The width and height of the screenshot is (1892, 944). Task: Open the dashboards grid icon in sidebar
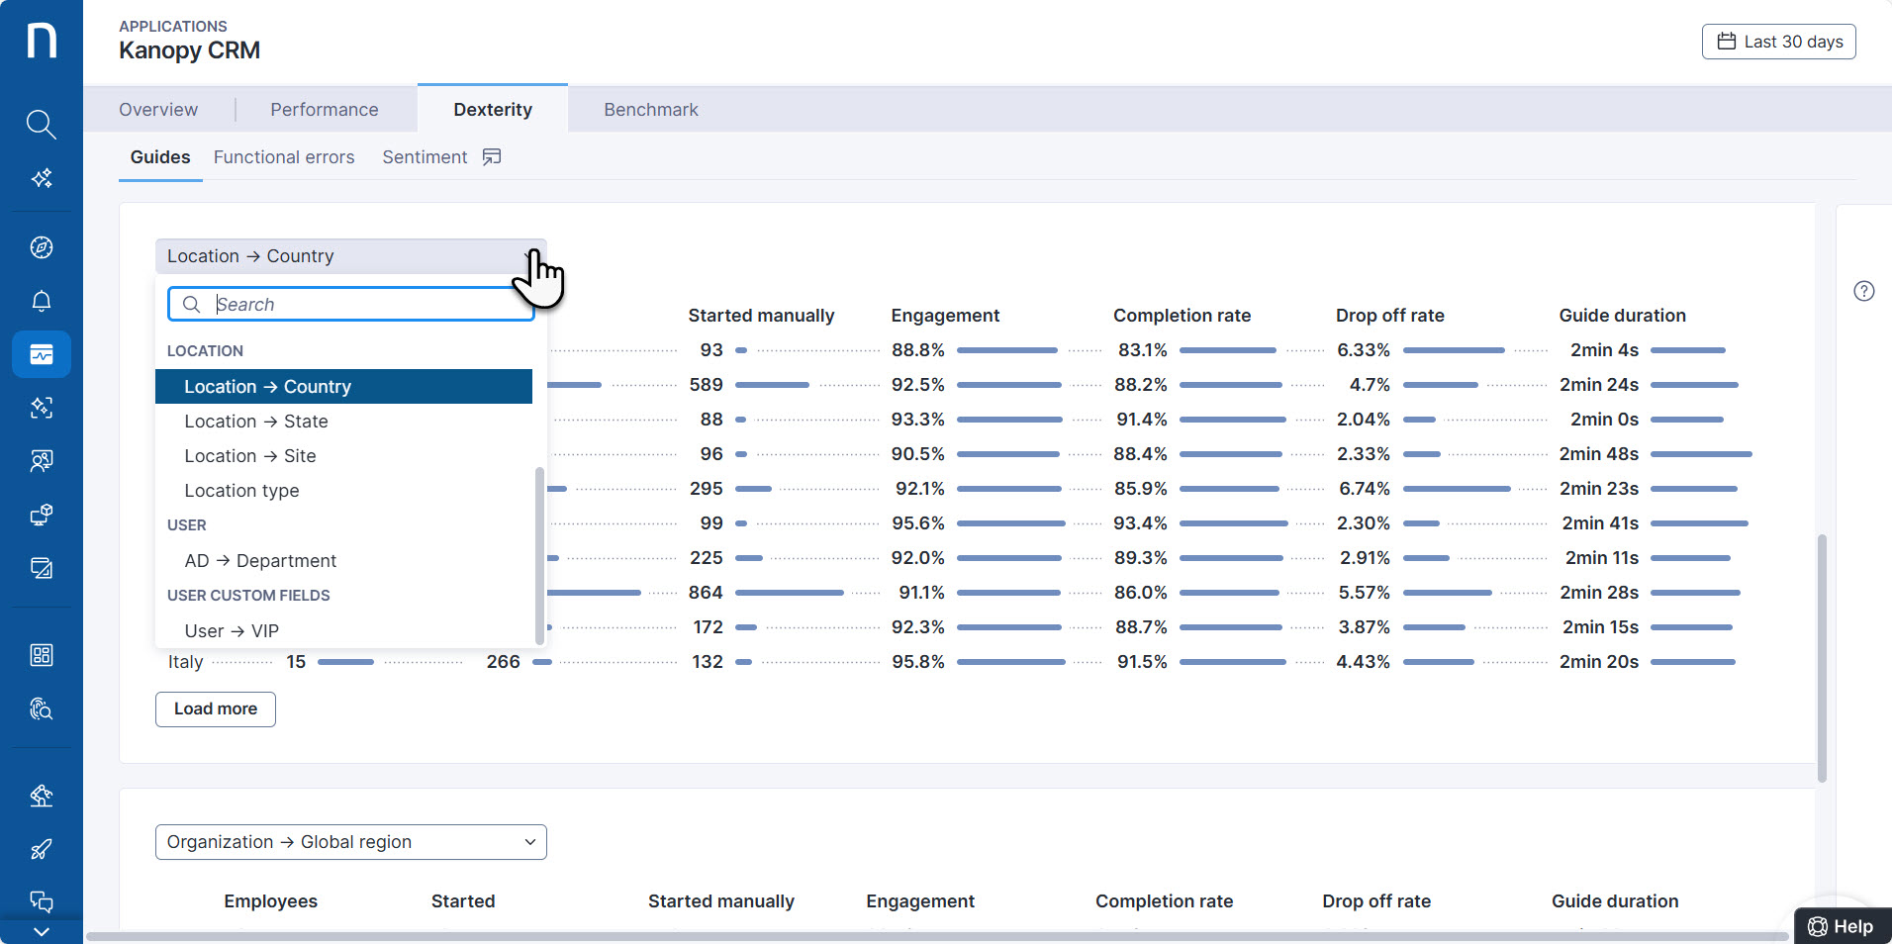(41, 655)
